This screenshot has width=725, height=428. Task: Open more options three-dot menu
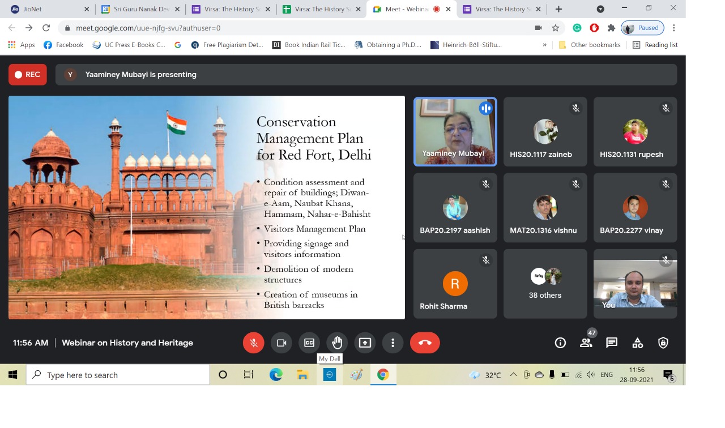pos(393,343)
